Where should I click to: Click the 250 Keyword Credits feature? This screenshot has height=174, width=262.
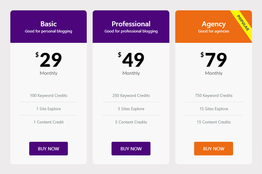pyautogui.click(x=131, y=96)
